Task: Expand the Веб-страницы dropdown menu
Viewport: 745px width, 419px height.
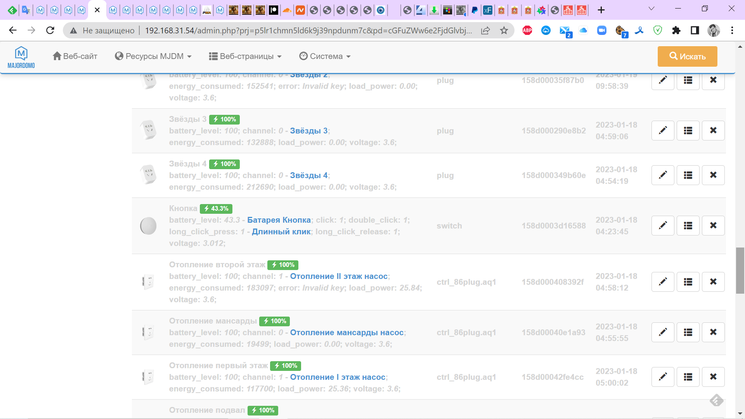Action: point(245,56)
